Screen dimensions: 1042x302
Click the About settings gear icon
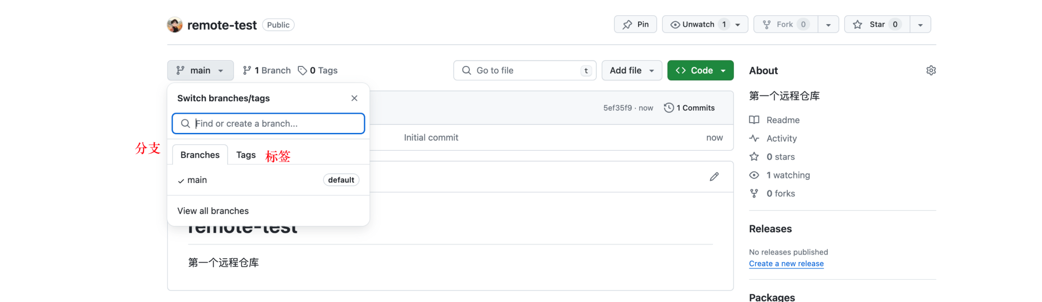coord(930,71)
